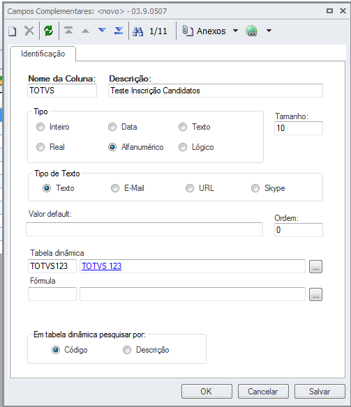This screenshot has width=351, height=407.
Task: Click the Salvar button
Action: [320, 392]
